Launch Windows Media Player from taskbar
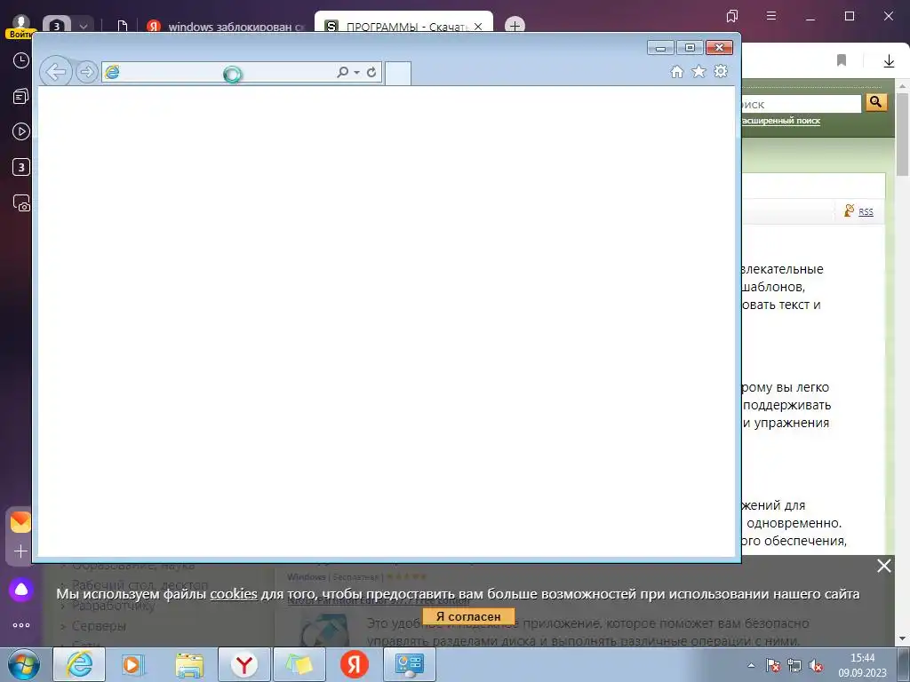Screen dimensions: 910x682 click(133, 664)
